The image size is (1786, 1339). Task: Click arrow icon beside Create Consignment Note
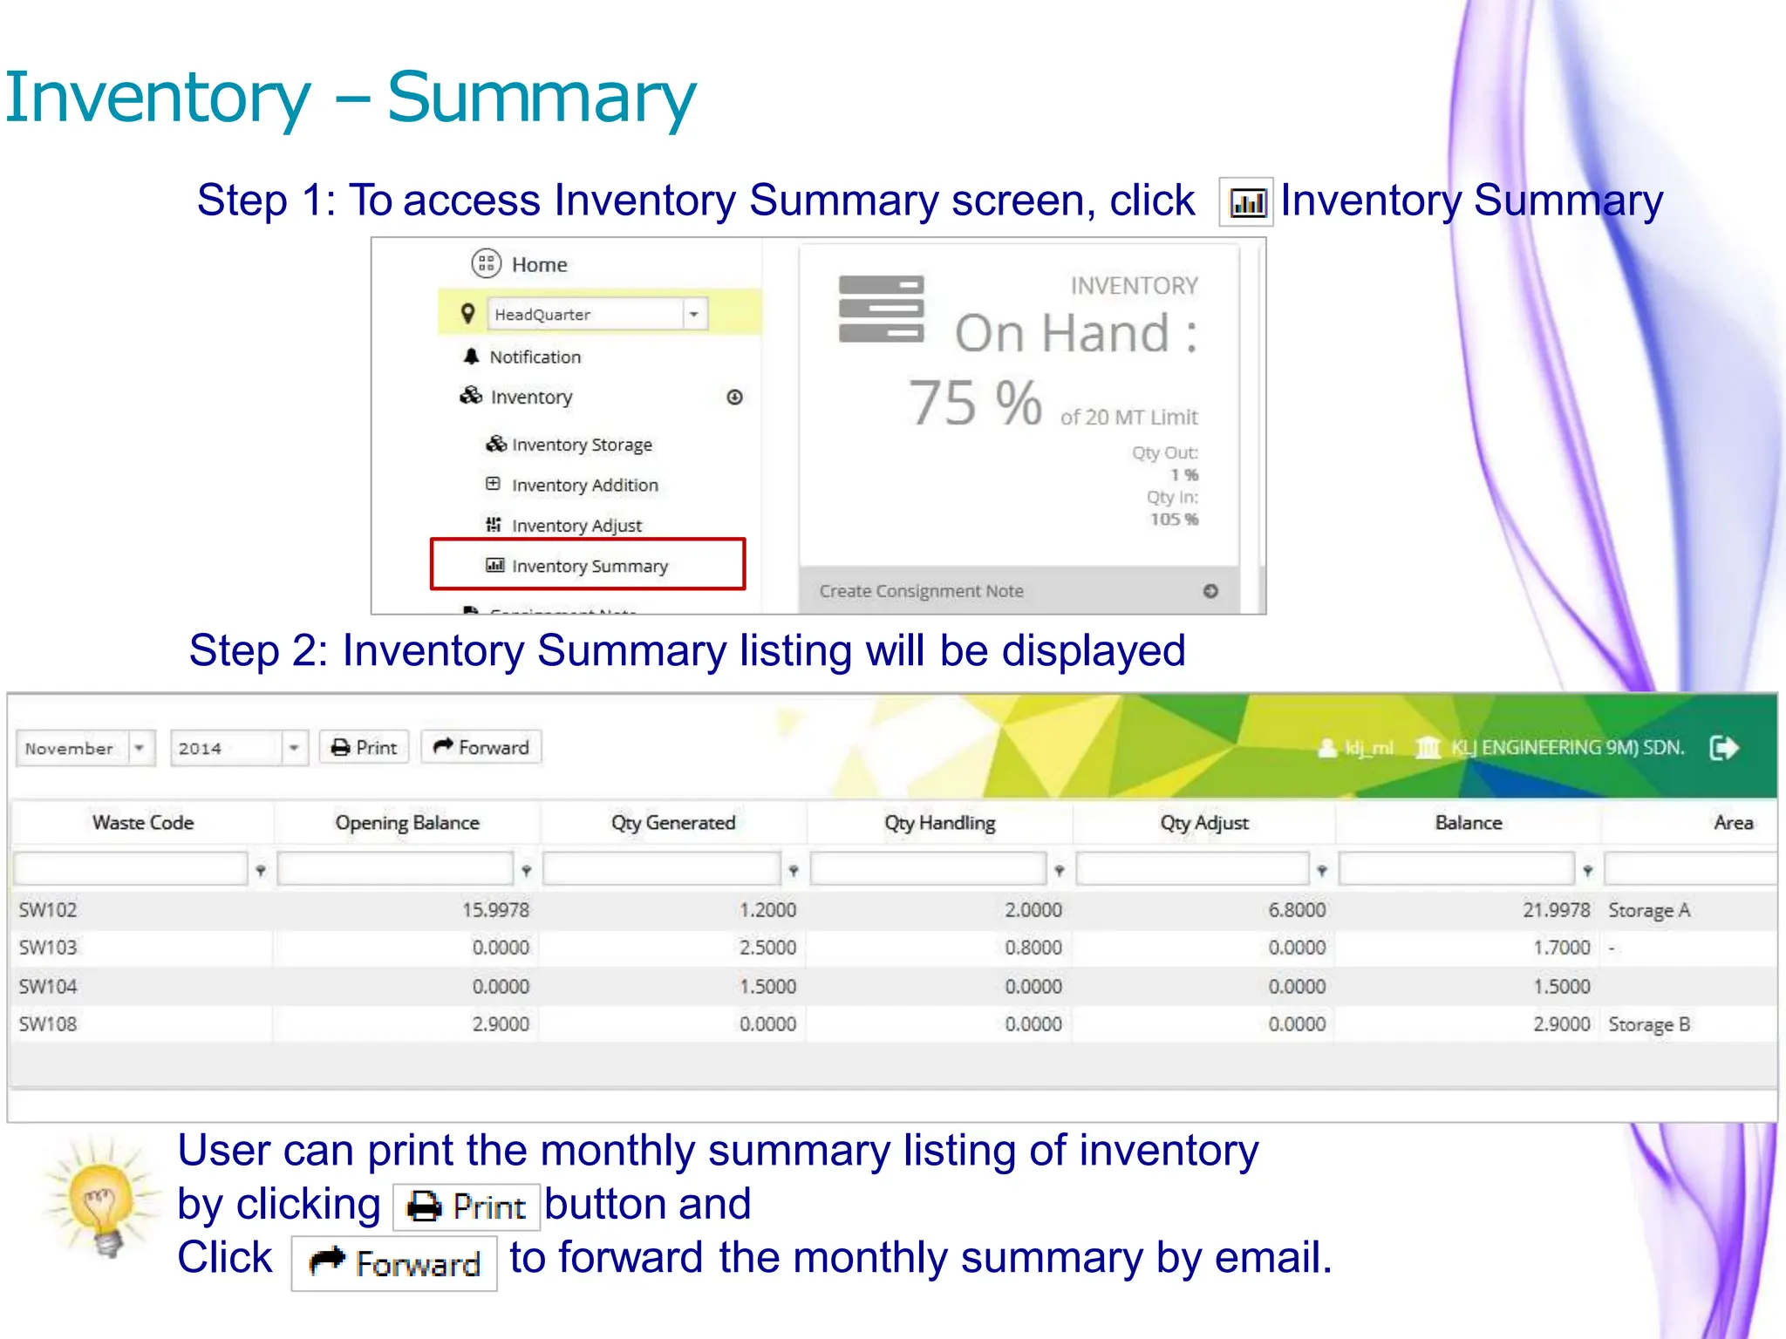point(1210,591)
